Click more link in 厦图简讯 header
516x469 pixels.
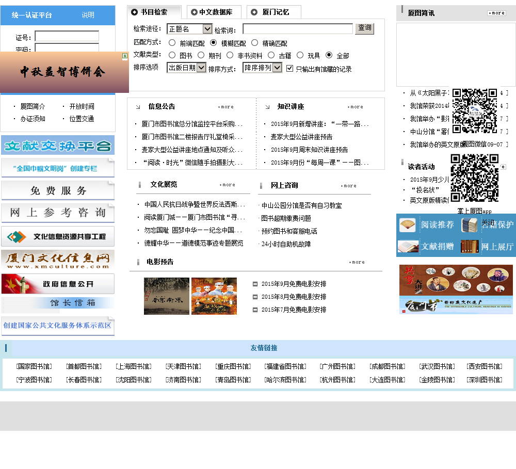pos(496,13)
